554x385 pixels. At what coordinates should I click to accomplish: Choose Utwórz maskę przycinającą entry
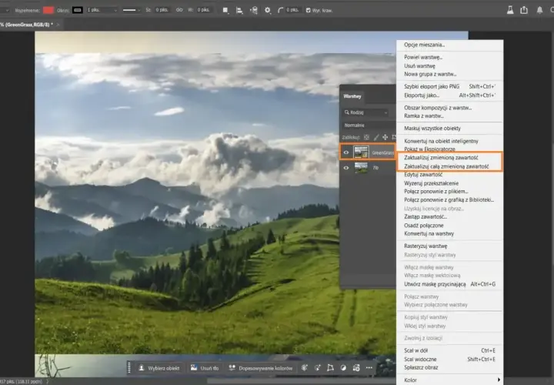click(x=435, y=284)
